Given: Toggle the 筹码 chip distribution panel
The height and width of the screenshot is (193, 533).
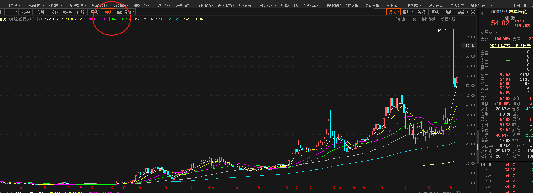Looking at the screenshot, I should click(x=421, y=12).
